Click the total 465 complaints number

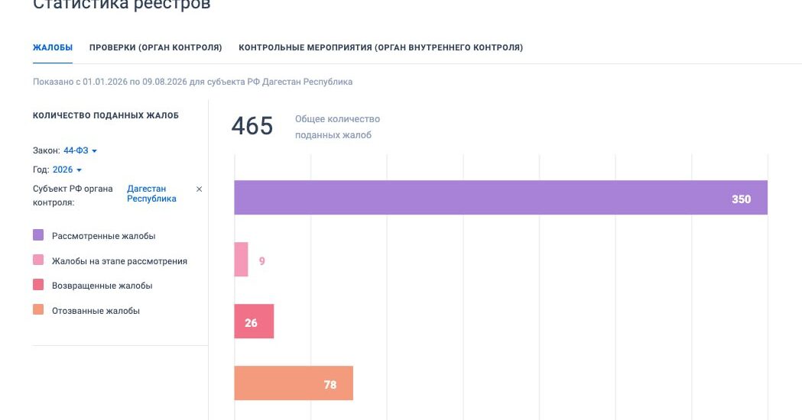252,126
